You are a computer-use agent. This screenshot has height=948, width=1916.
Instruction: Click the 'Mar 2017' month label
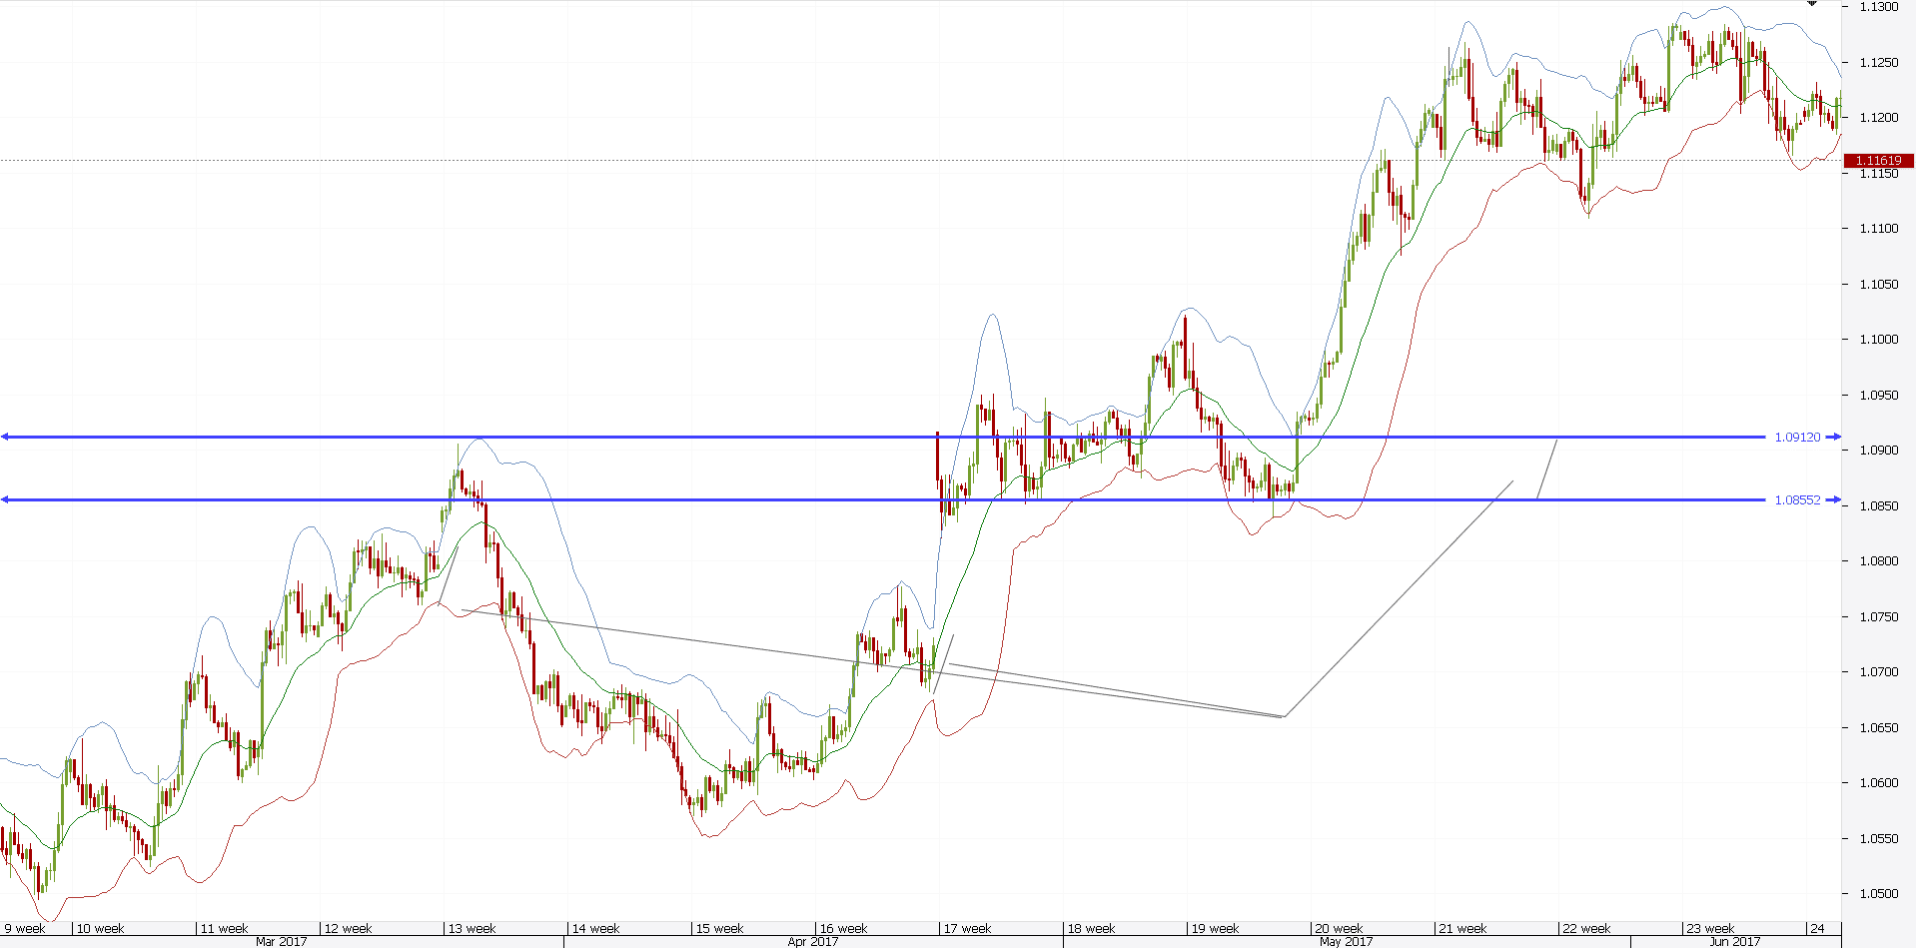(282, 942)
